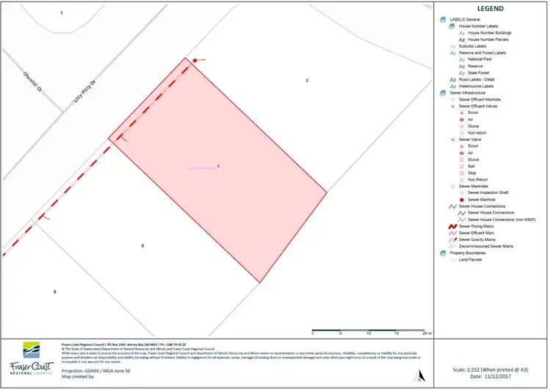This screenshot has height=390, width=551.
Task: Click the red Sewer Manhole legend dot
Action: 461,200
